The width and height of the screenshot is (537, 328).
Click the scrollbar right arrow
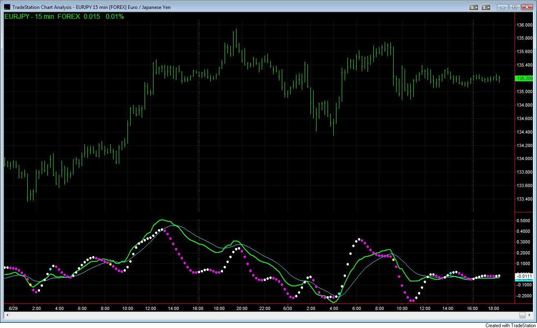(x=529, y=315)
